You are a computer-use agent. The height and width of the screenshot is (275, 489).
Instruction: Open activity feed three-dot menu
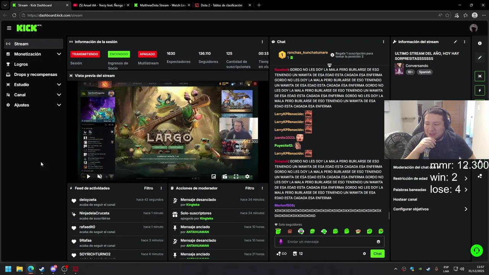coord(161,188)
